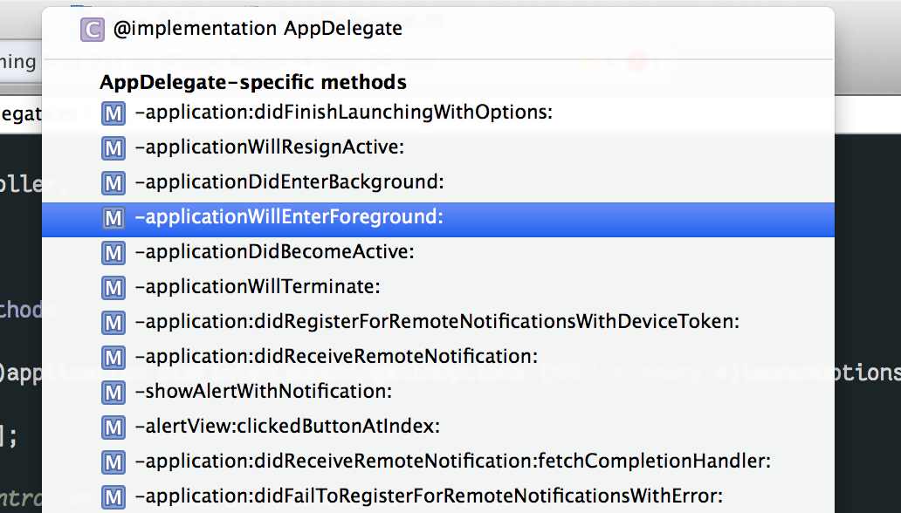Viewport: 901px width, 513px height.
Task: Select the two-argument -application:didReceiveRemoteNotification: method
Action: click(336, 357)
